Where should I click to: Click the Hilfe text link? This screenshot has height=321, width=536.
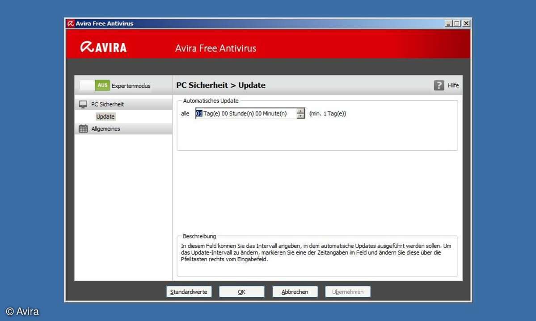[453, 85]
